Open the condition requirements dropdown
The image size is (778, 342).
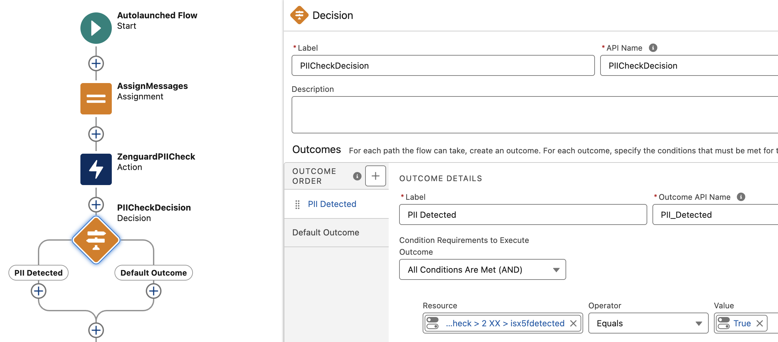click(482, 269)
